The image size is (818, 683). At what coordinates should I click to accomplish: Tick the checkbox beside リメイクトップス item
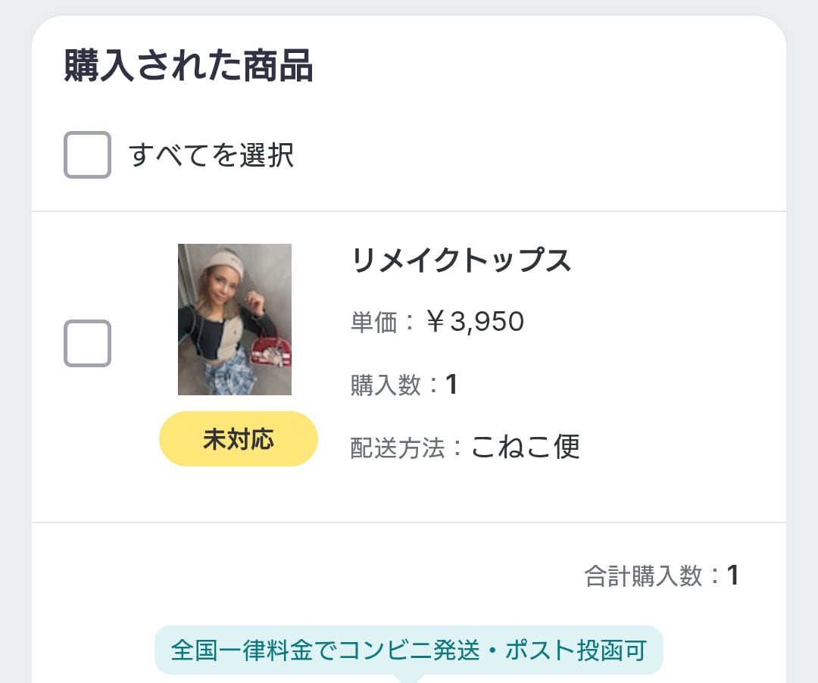(87, 344)
